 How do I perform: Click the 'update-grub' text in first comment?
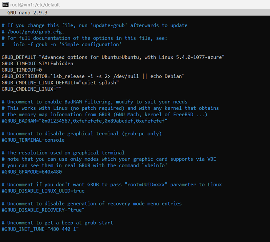(x=109, y=25)
